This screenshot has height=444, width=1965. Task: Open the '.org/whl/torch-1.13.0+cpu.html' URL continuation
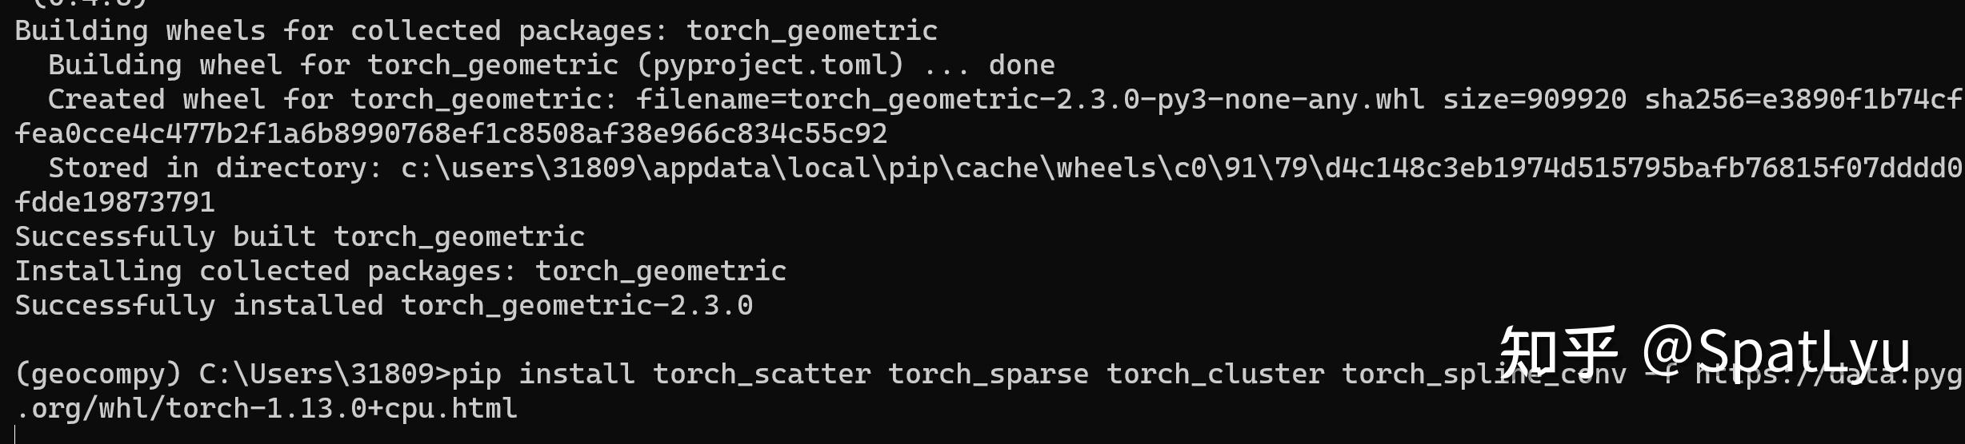coord(266,409)
